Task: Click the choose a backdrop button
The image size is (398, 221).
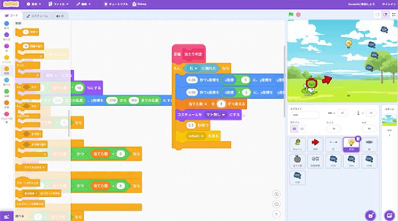Action: pyautogui.click(x=390, y=216)
